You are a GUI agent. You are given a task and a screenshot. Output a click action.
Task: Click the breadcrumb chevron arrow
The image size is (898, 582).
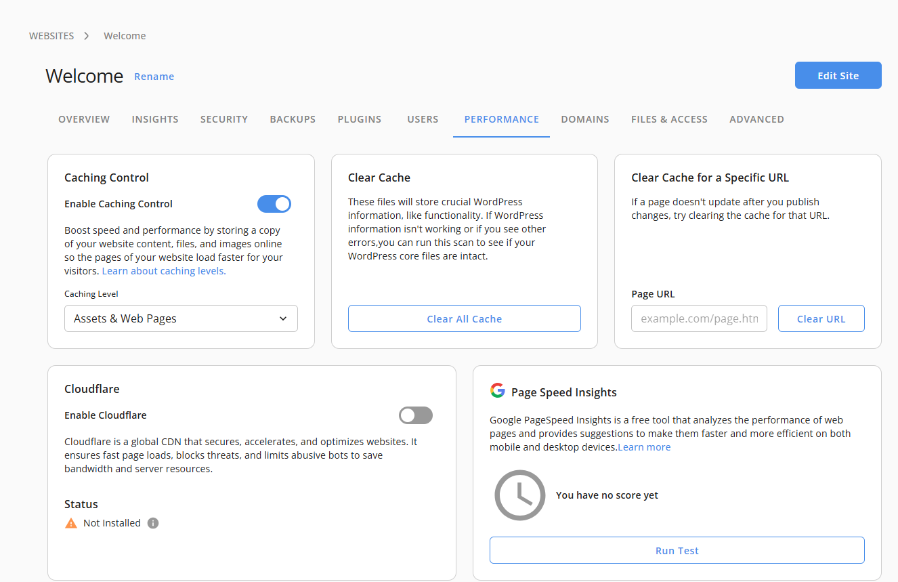click(87, 36)
